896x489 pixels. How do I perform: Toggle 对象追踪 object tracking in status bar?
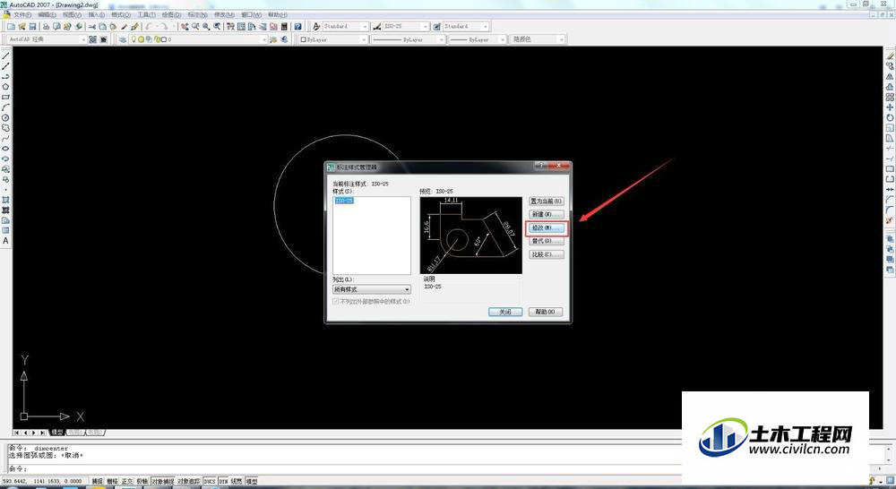(189, 482)
